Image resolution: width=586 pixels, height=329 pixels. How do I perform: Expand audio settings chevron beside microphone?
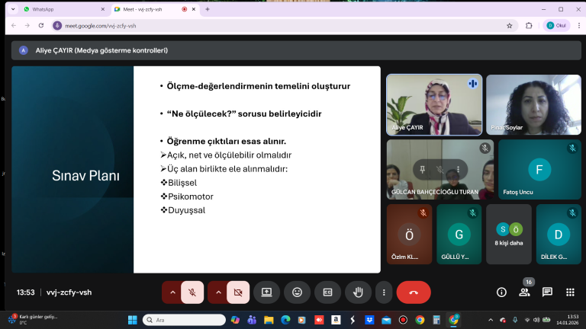(172, 292)
